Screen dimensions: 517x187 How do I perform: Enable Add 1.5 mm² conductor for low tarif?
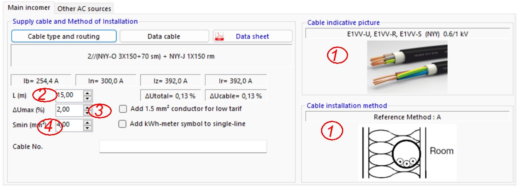pos(123,109)
